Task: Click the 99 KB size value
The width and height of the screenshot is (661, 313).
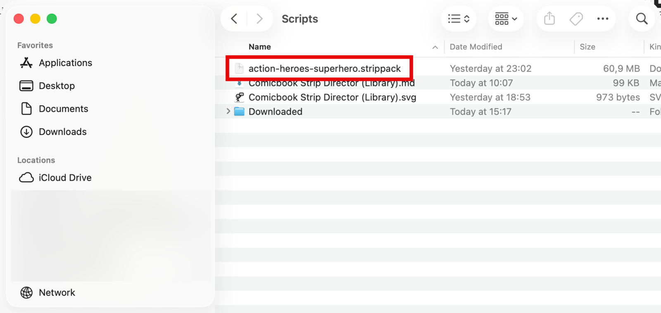Action: coord(626,83)
